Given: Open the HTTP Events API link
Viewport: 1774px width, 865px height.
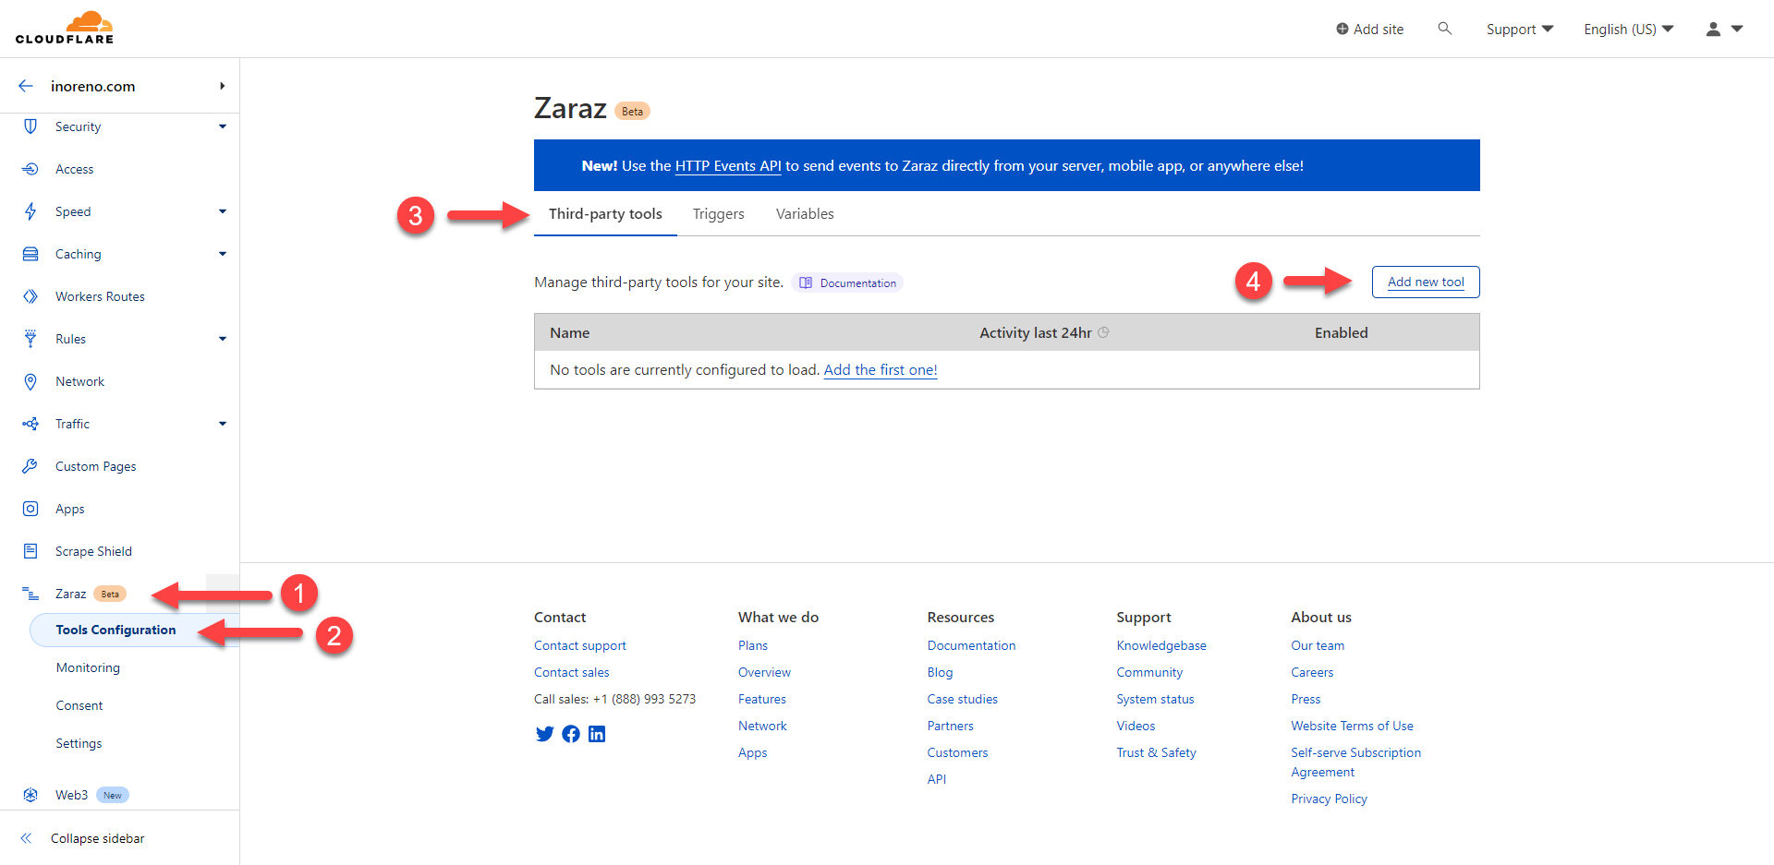Looking at the screenshot, I should click(728, 166).
